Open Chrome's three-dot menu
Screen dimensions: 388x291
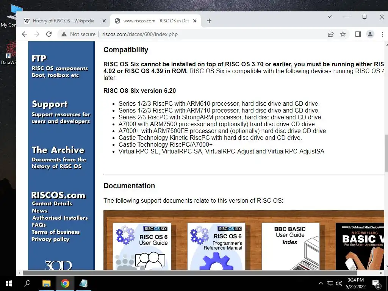[x=382, y=34]
